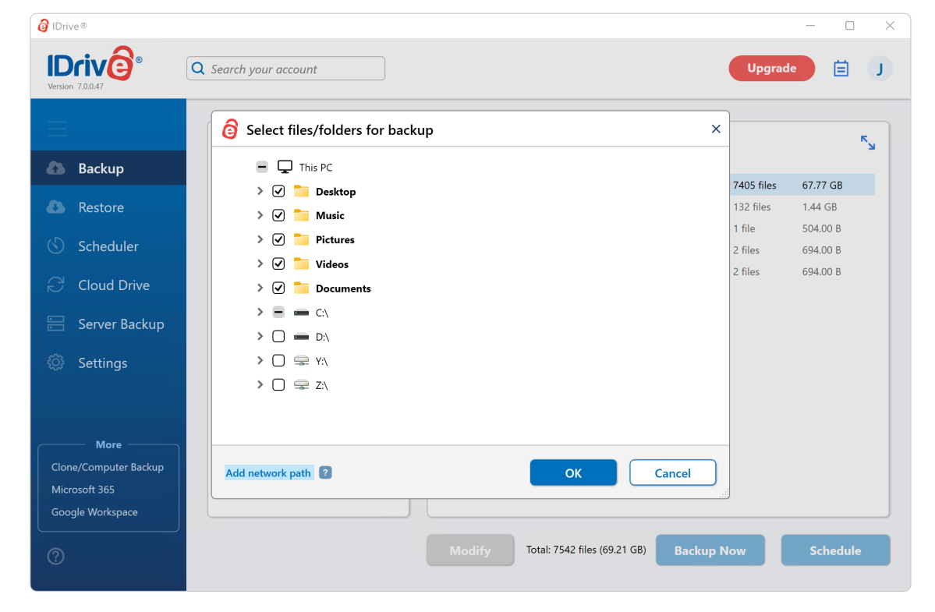
Task: Click the Server Backup icon
Action: (56, 324)
